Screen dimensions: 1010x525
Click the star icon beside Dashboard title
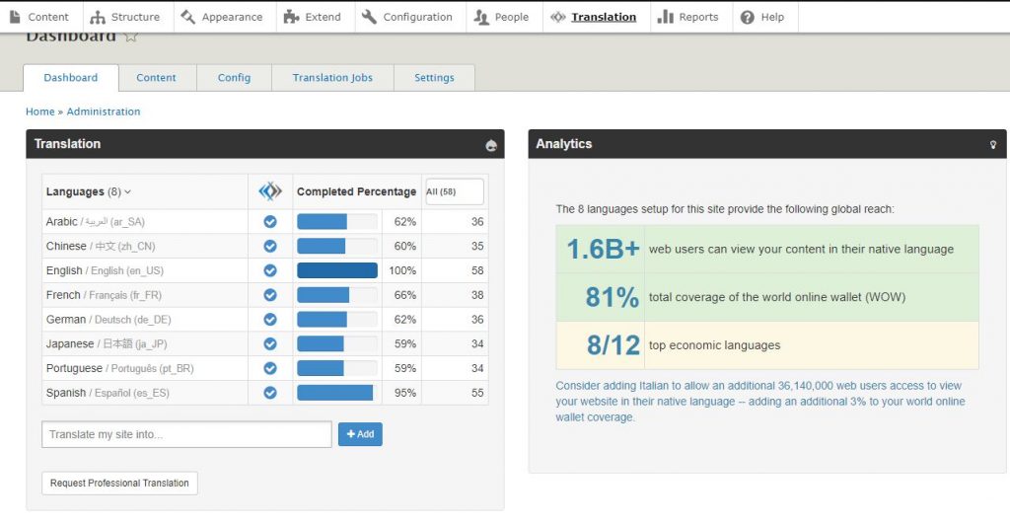[130, 37]
